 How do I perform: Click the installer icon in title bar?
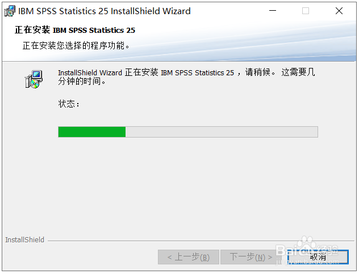click(10, 11)
